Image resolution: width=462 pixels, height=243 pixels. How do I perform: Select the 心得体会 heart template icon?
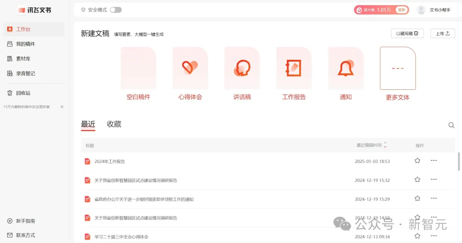pyautogui.click(x=190, y=68)
